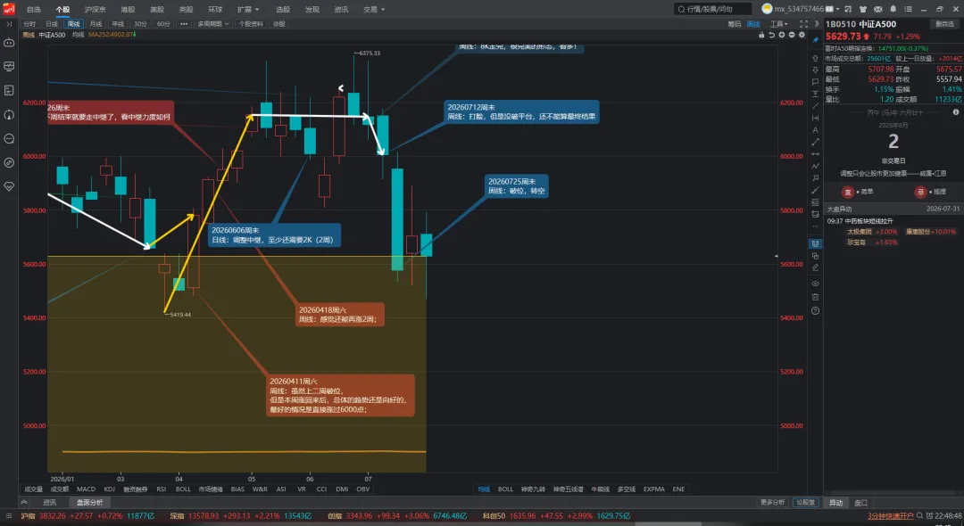Click the monitor chart icon in left sidebar
The image size is (964, 526).
pos(9,66)
